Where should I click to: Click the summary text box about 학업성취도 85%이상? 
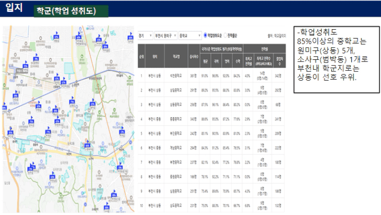pyautogui.click(x=337, y=60)
